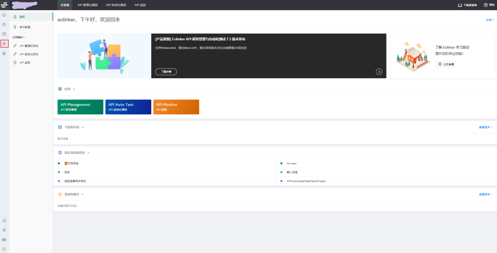
Task: Click the lightbulb icon beside 学习教程
Action: point(15,27)
